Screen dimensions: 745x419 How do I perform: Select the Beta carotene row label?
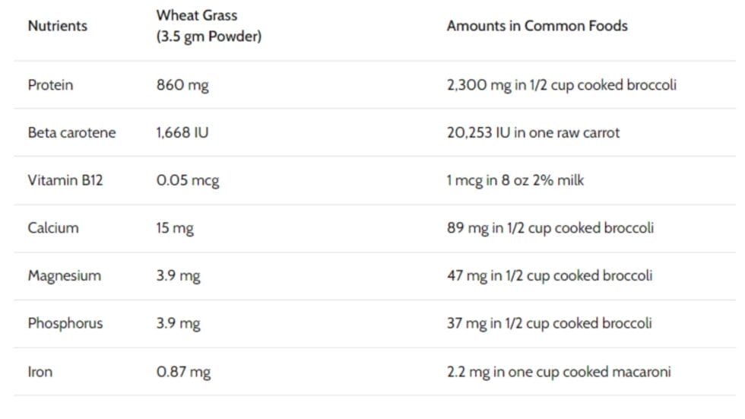click(71, 133)
